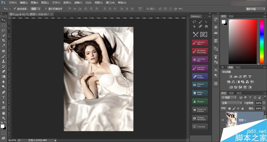Select the Horizontal Type tool

click(3, 97)
